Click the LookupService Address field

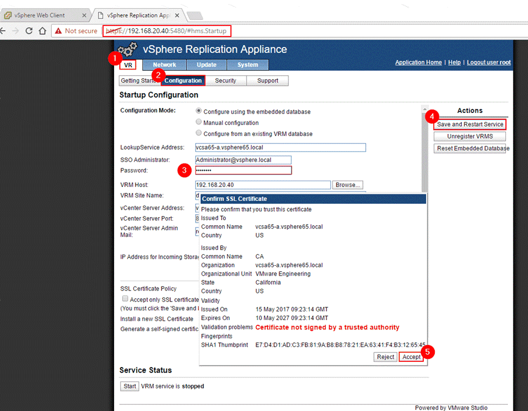point(280,148)
